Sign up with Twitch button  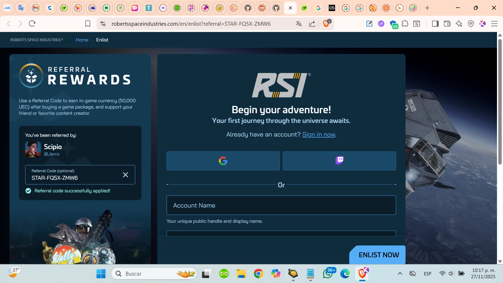[339, 161]
